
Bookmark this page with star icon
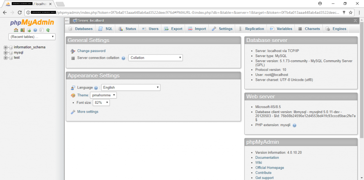coord(351,12)
